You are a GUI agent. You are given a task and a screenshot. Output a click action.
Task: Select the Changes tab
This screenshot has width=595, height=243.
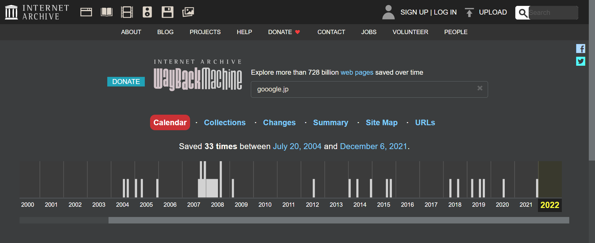coord(279,123)
